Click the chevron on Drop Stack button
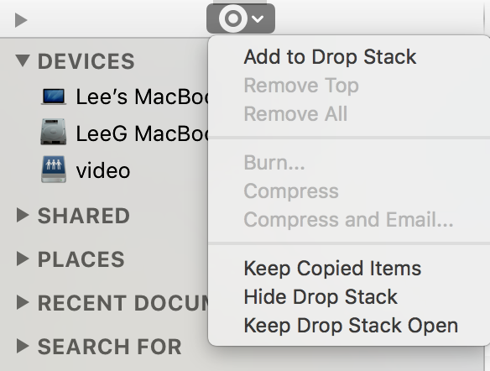The height and width of the screenshot is (371, 490). [x=258, y=19]
